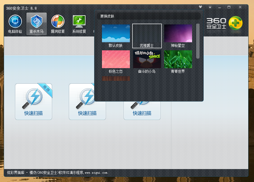Click the rightmost 快速扫描 scan card

[142, 111]
